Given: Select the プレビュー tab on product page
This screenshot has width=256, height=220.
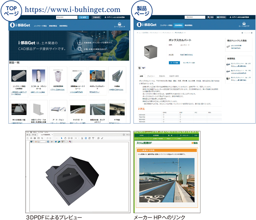Looking at the screenshot, I should coord(151,76).
